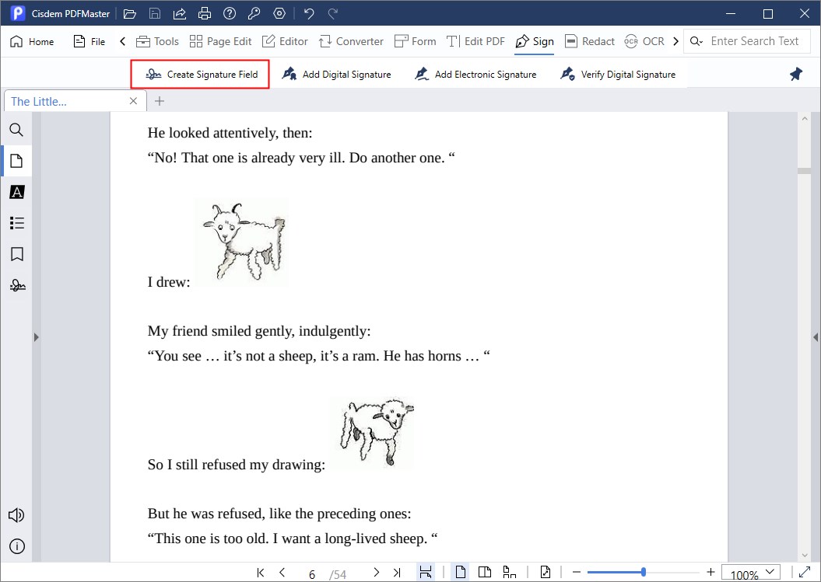Go to Home

coord(32,41)
